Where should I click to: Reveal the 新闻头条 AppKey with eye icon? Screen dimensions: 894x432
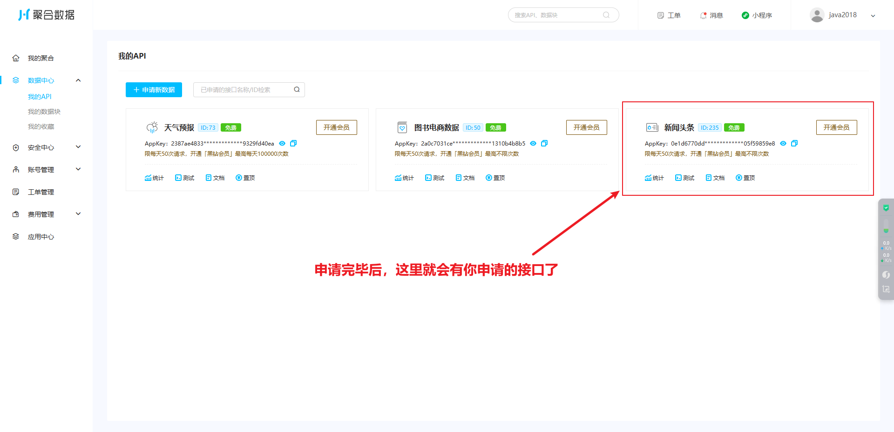click(x=783, y=143)
